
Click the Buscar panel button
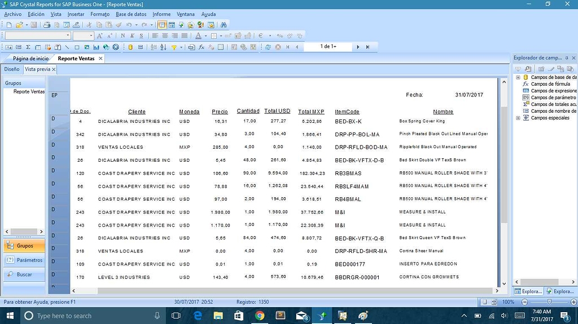pos(24,274)
